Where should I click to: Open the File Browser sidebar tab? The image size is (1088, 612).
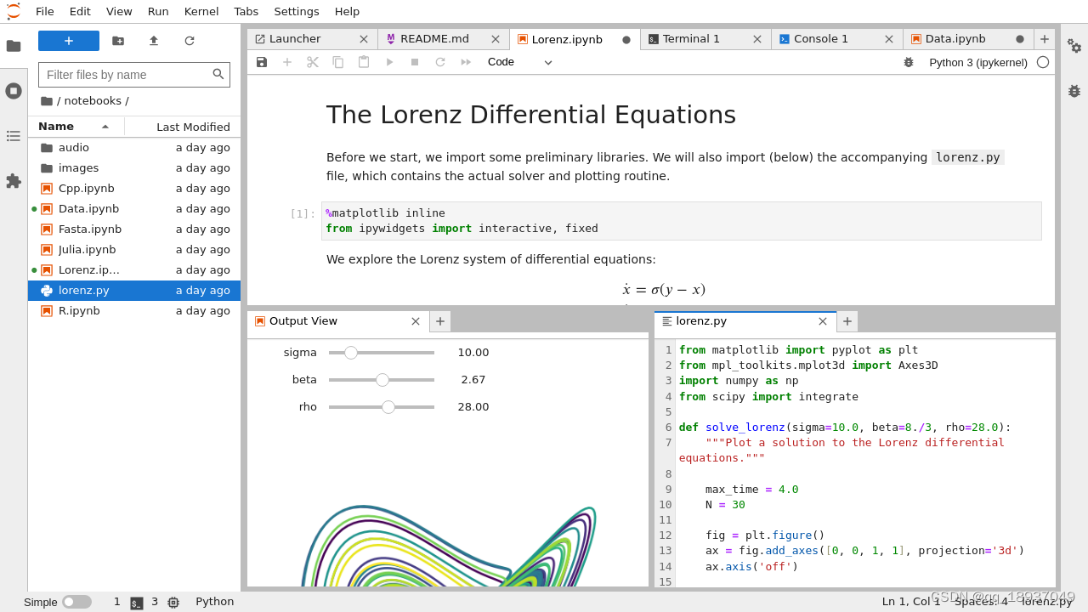(14, 46)
